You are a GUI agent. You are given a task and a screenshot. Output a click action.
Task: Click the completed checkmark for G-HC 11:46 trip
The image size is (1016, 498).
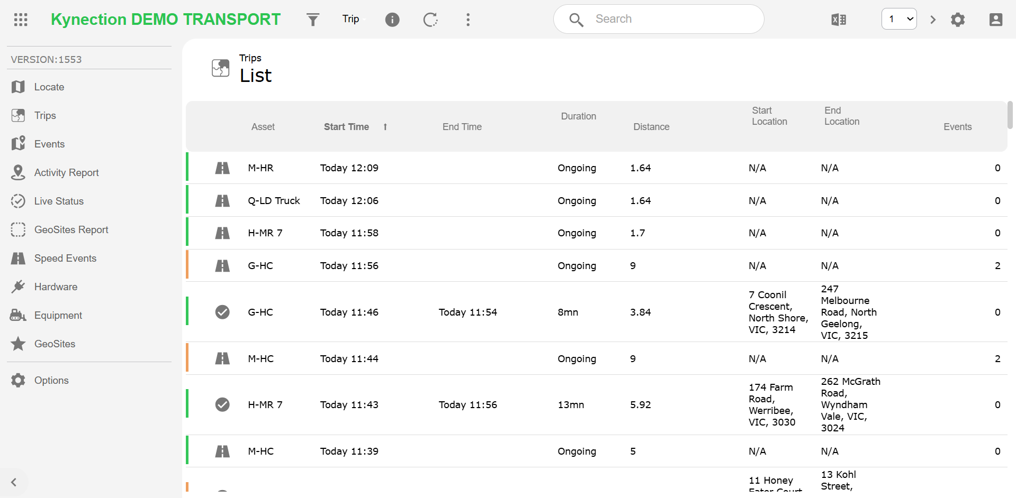pos(222,312)
